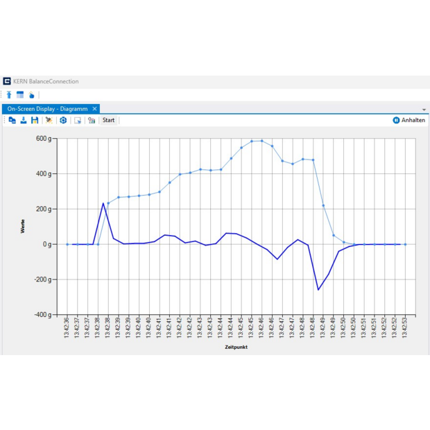Viewport: 430px width, 430px height.
Task: Click the clear/erase diagram icon
Action: click(x=49, y=120)
